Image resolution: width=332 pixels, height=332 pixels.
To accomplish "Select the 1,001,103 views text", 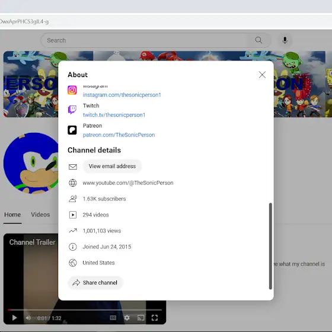I will (x=102, y=231).
